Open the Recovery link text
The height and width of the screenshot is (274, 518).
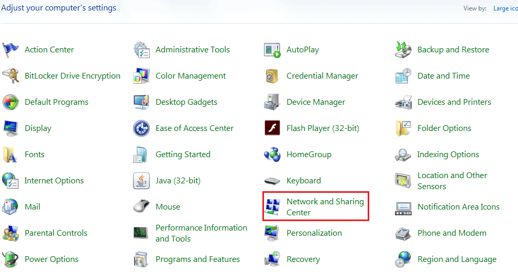click(303, 259)
